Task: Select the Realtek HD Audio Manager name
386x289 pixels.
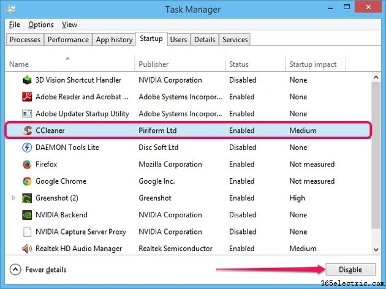Action: click(79, 249)
